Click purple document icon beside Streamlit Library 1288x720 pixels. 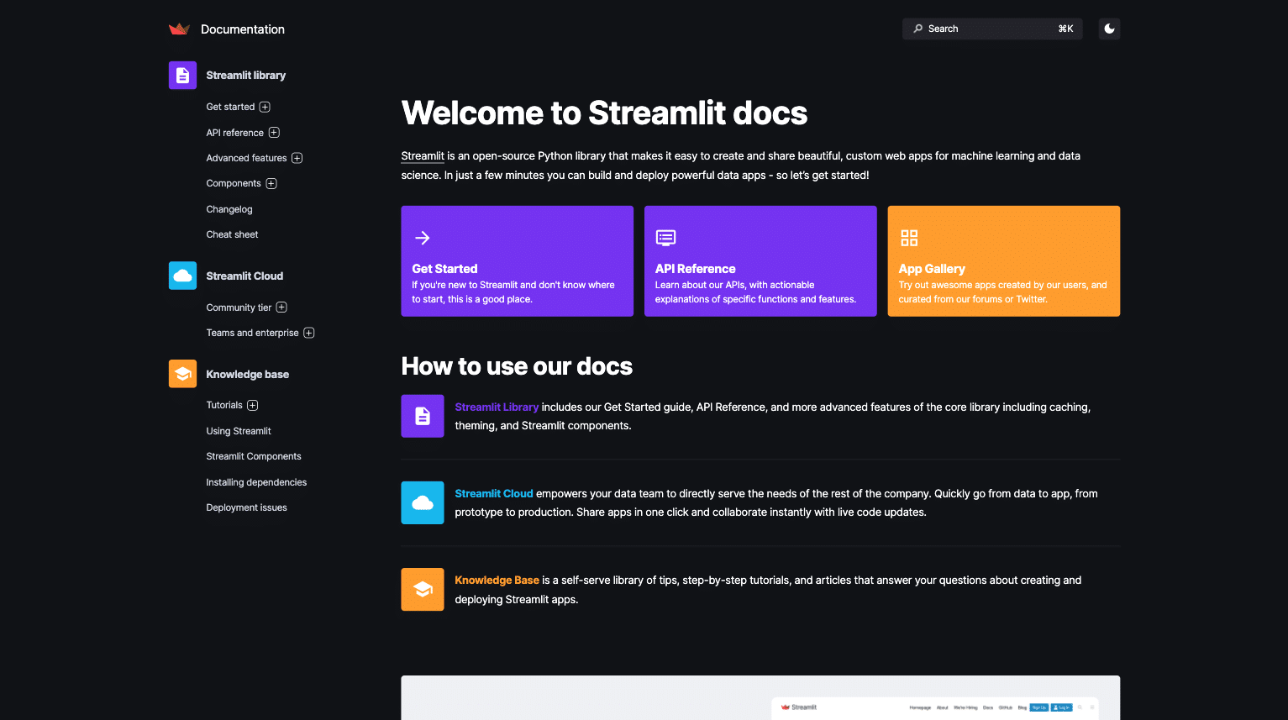pos(423,416)
